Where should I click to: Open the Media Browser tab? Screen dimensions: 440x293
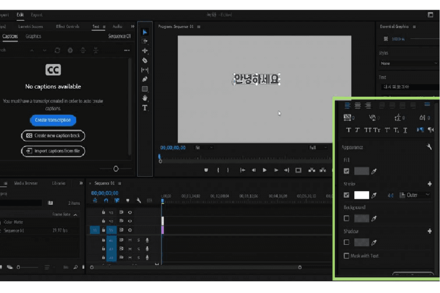click(26, 183)
